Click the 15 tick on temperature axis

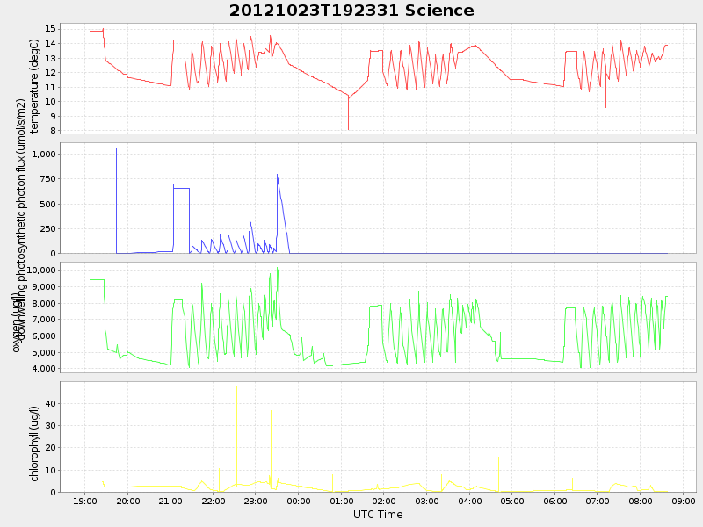[50, 29]
